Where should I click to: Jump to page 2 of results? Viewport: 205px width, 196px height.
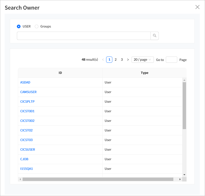pos(115,60)
